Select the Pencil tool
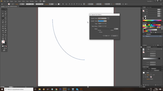 pos(6,20)
